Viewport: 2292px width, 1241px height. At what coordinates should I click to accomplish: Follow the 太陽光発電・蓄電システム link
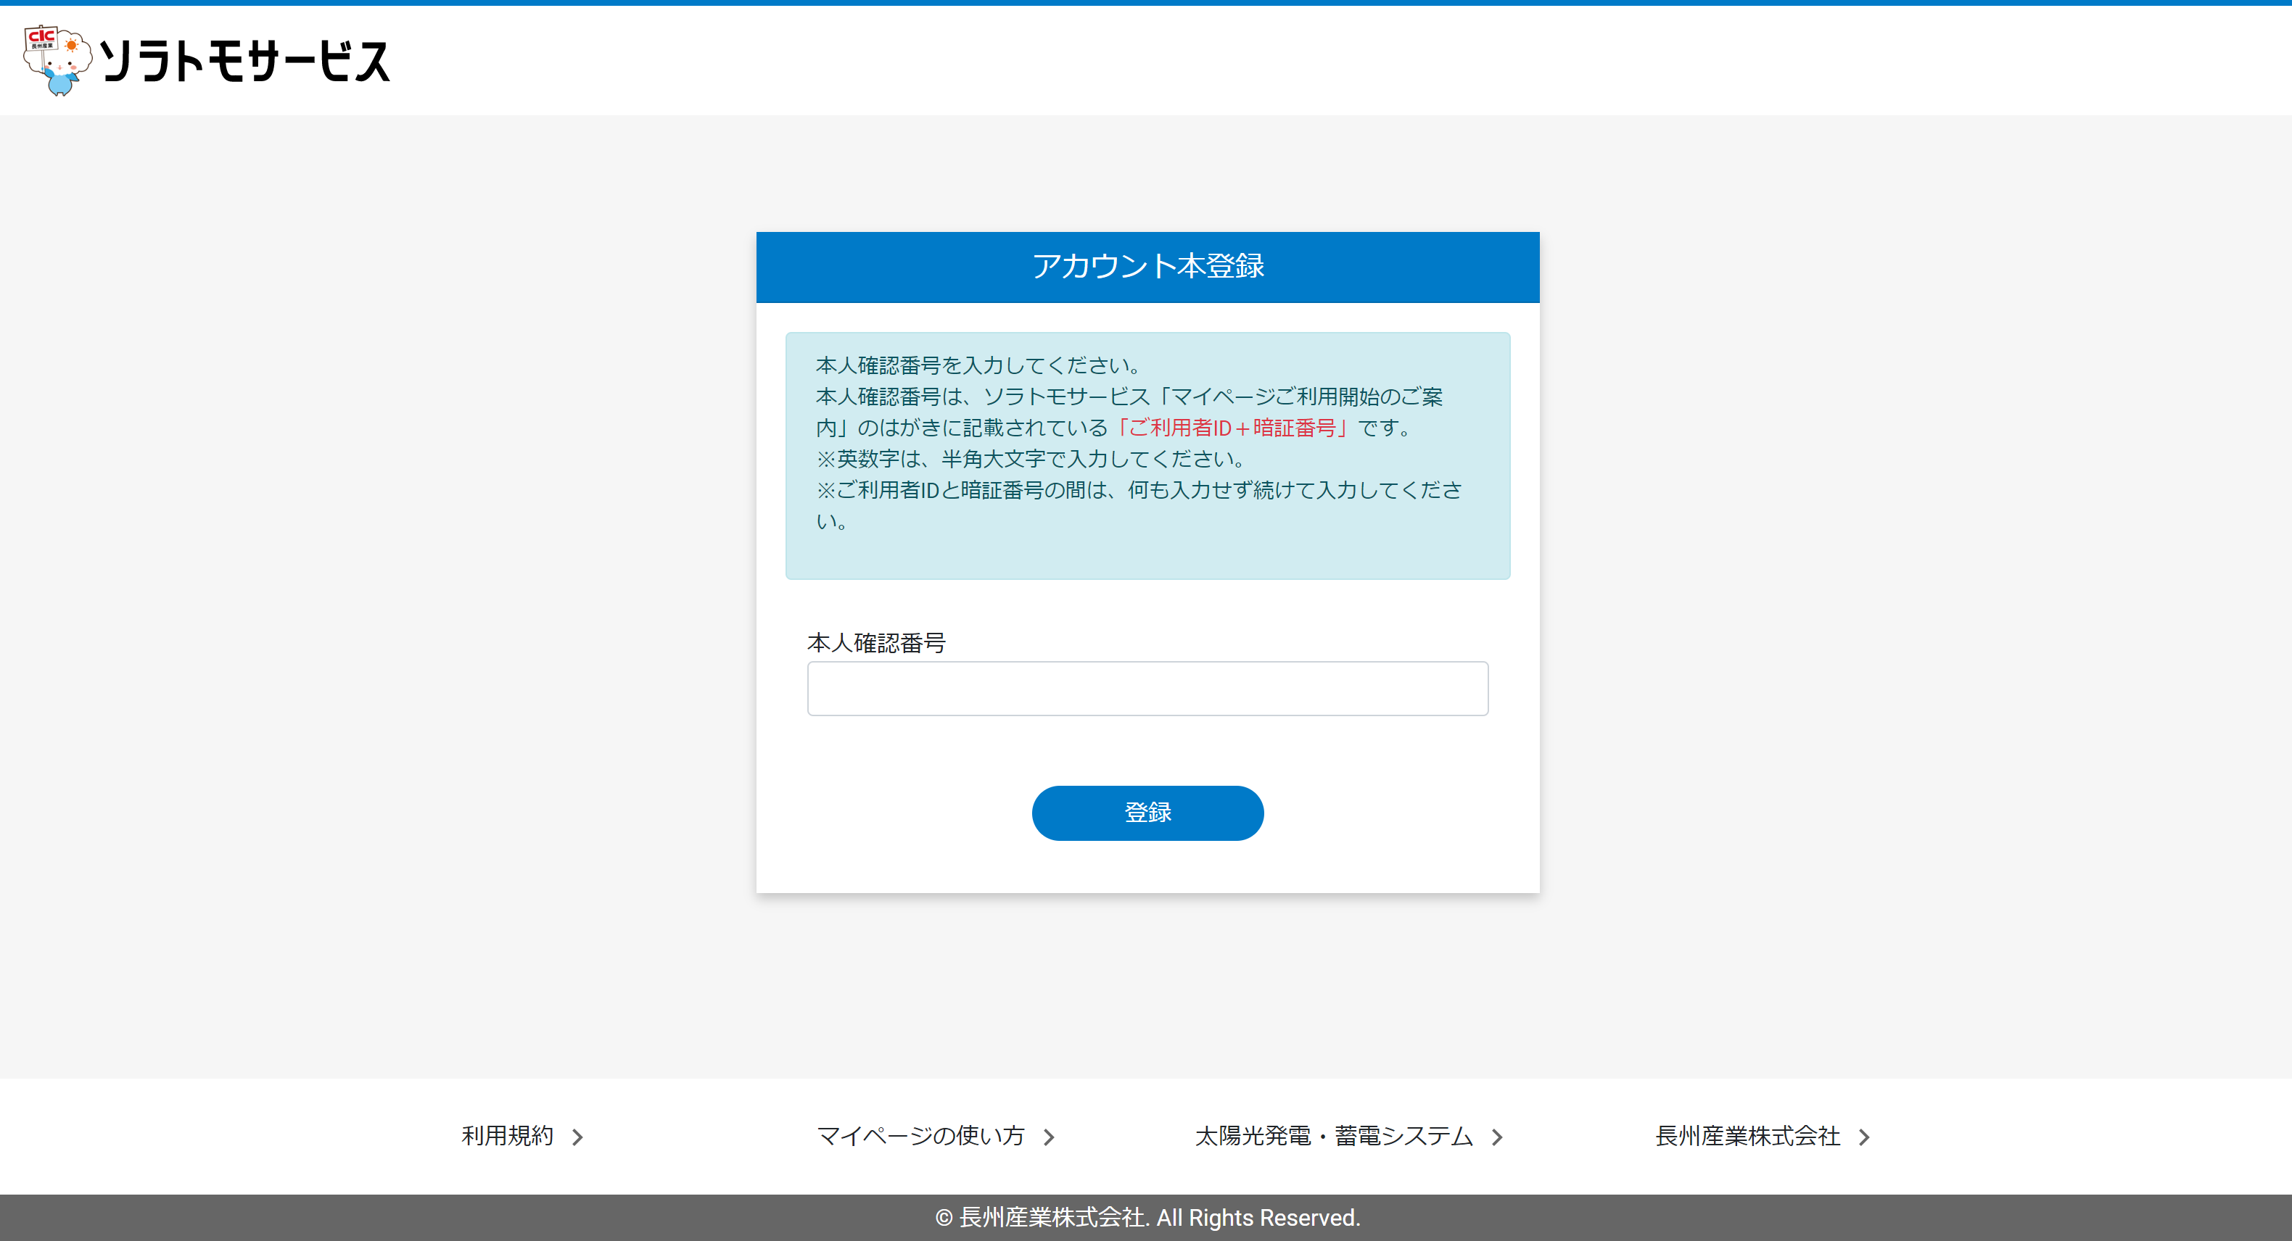[1348, 1135]
